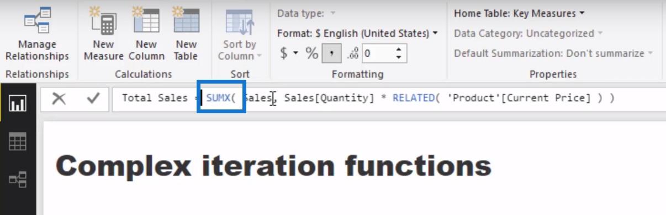Commit the formula with checkmark
The width and height of the screenshot is (666, 215).
(93, 98)
